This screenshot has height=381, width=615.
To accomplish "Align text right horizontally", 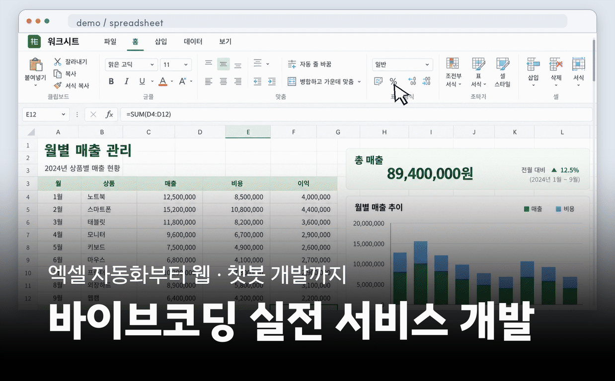I will click(x=238, y=81).
